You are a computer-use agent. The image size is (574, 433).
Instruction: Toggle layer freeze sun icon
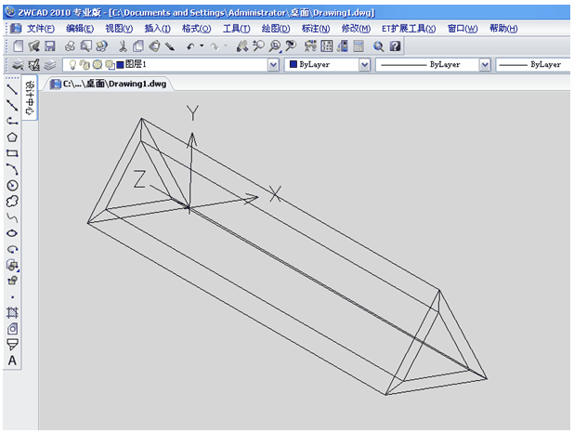click(97, 65)
